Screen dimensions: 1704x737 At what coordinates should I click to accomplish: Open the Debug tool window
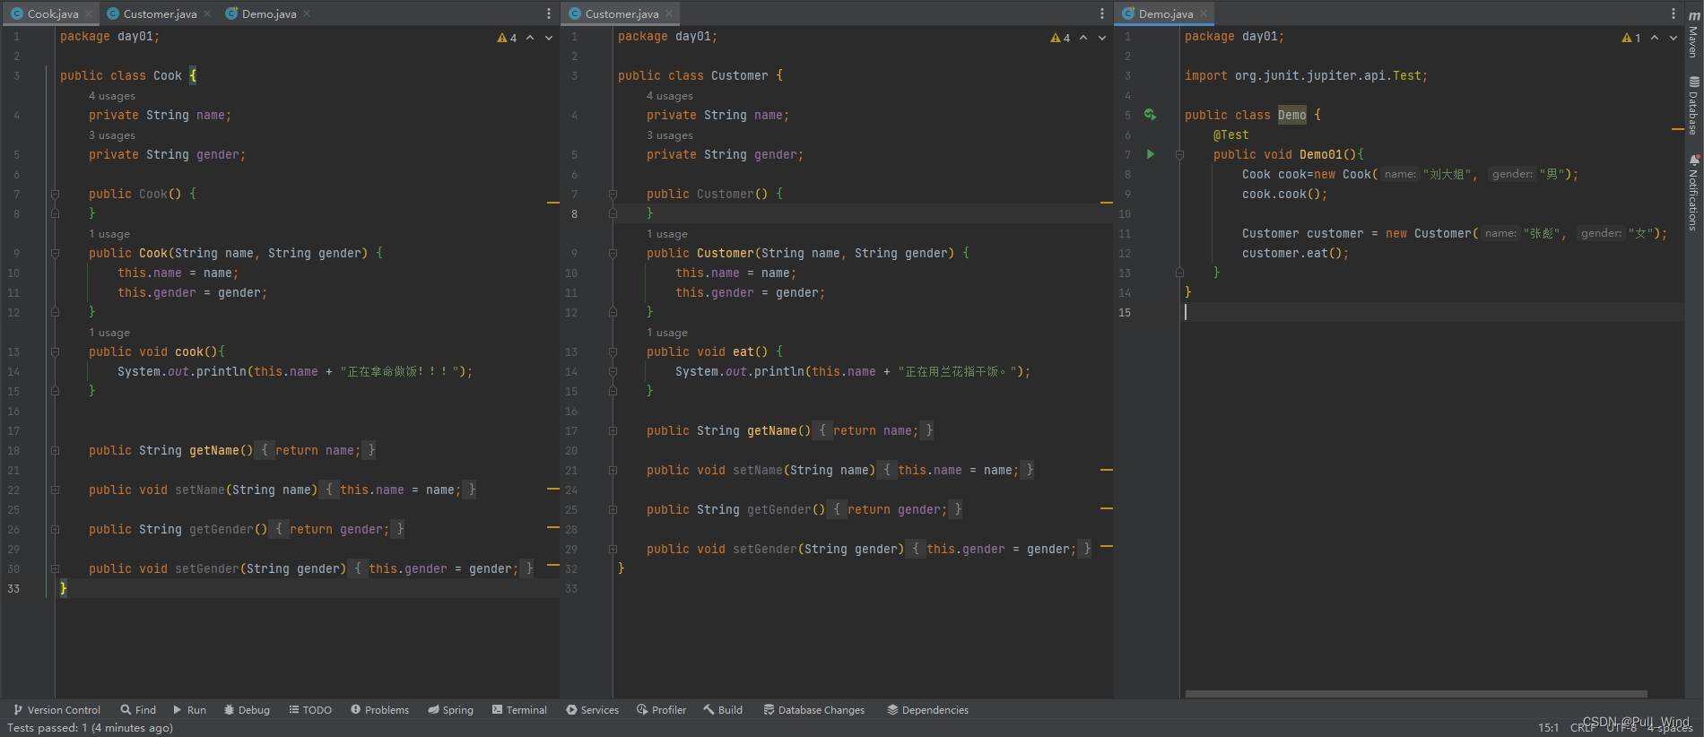[247, 709]
